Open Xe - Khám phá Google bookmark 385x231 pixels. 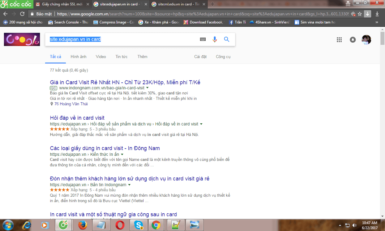coord(159,22)
